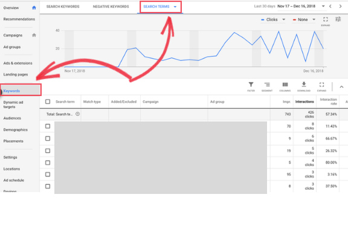Tick the select-all checkbox in table header
348x232 pixels.
point(48,101)
